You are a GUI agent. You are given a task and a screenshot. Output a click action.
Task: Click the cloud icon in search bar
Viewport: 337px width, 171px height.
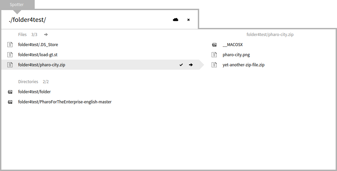176,20
